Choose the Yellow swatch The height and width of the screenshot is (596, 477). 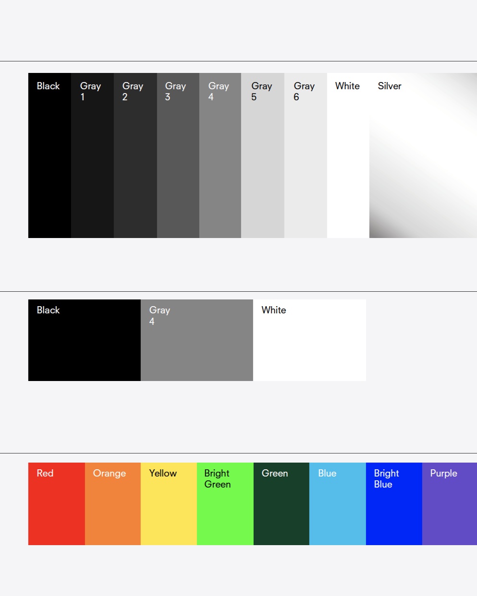(x=169, y=504)
